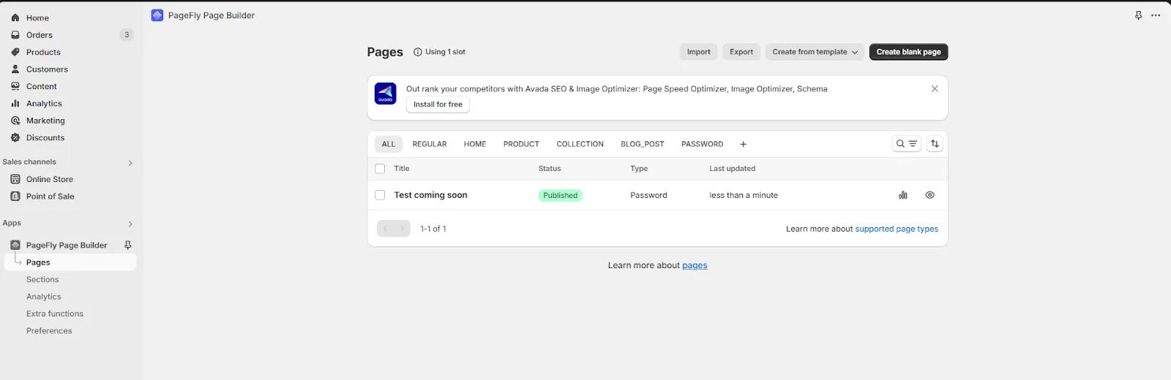Viewport: 1171px width, 380px height.
Task: Click the Published status badge
Action: (561, 195)
